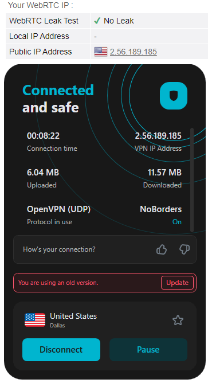Click the thumbs up feedback icon
The image size is (208, 383).
click(162, 249)
